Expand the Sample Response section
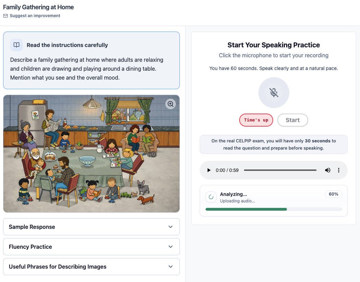 pyautogui.click(x=91, y=227)
